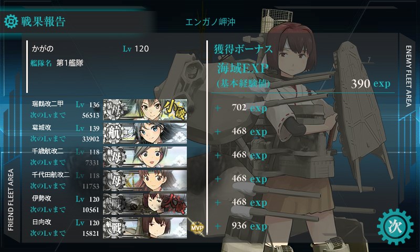Image resolution: width=420 pixels, height=252 pixels.
Task: Click the 次 gear button to continue
Action: click(x=395, y=227)
